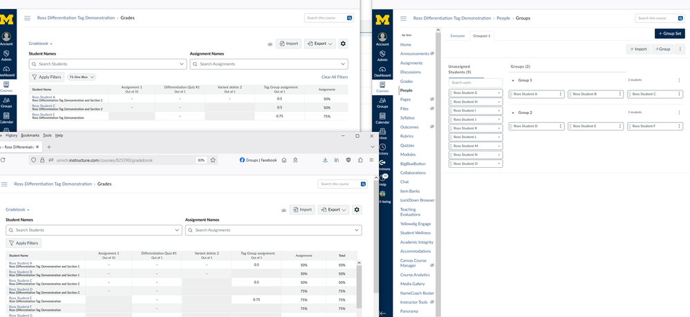Screen dimensions: 690x317
Task: Expand Search Assignments combo box in Firefox window
Action: (357, 230)
